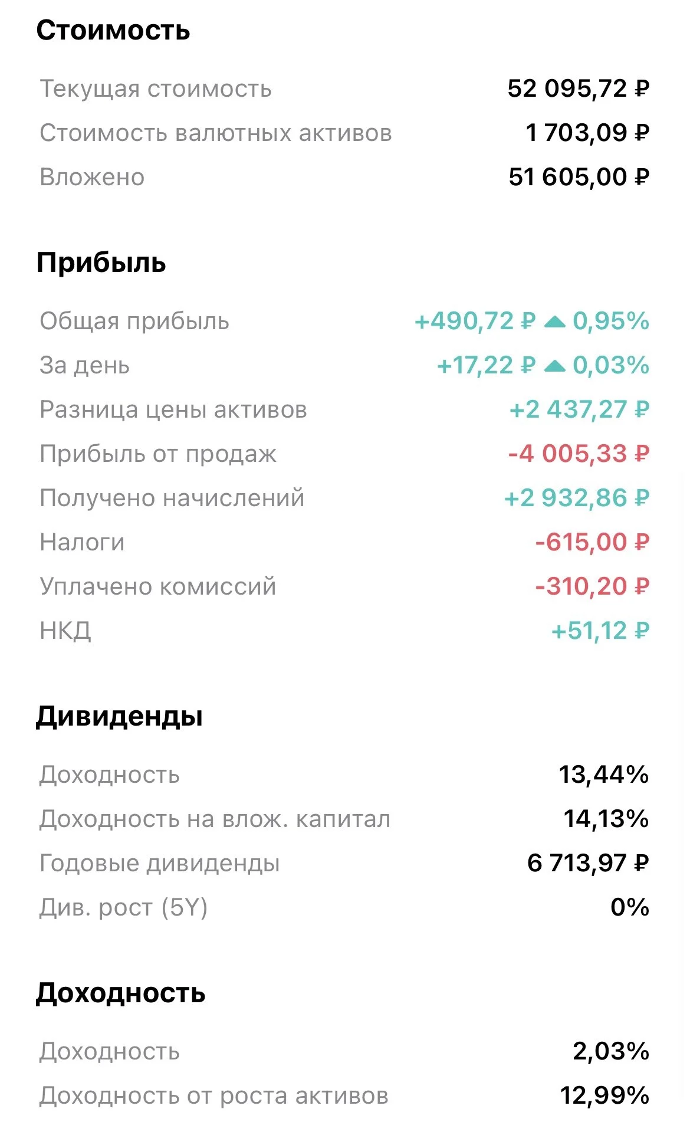The height and width of the screenshot is (1122, 690).
Task: Tap the Налоги value -615,00 ₽
Action: click(x=592, y=543)
